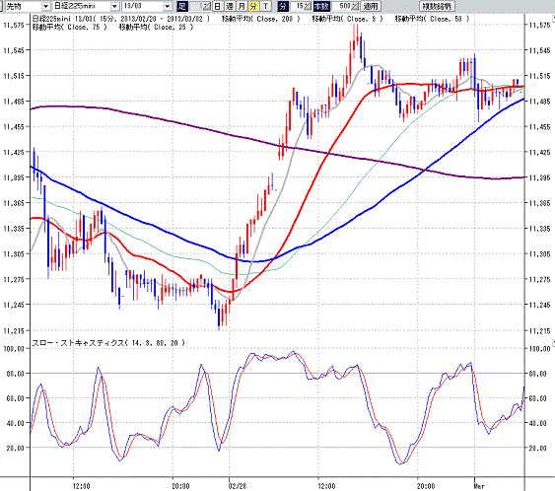The width and height of the screenshot is (555, 491).
Task: Switch to tick chart with T button
Action: [266, 6]
